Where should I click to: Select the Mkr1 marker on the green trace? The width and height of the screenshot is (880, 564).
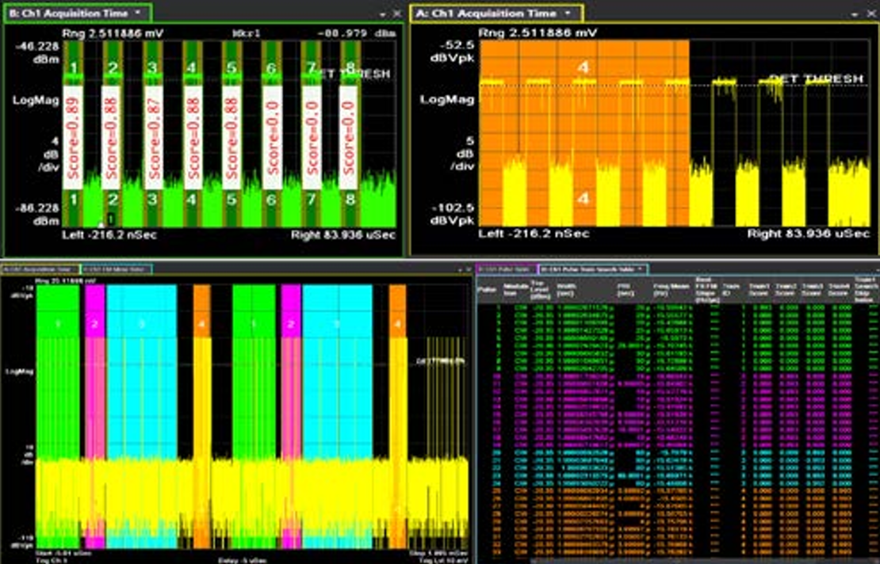coord(101,225)
